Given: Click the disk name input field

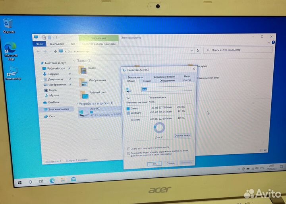Looking at the screenshot, I should point(167,89).
